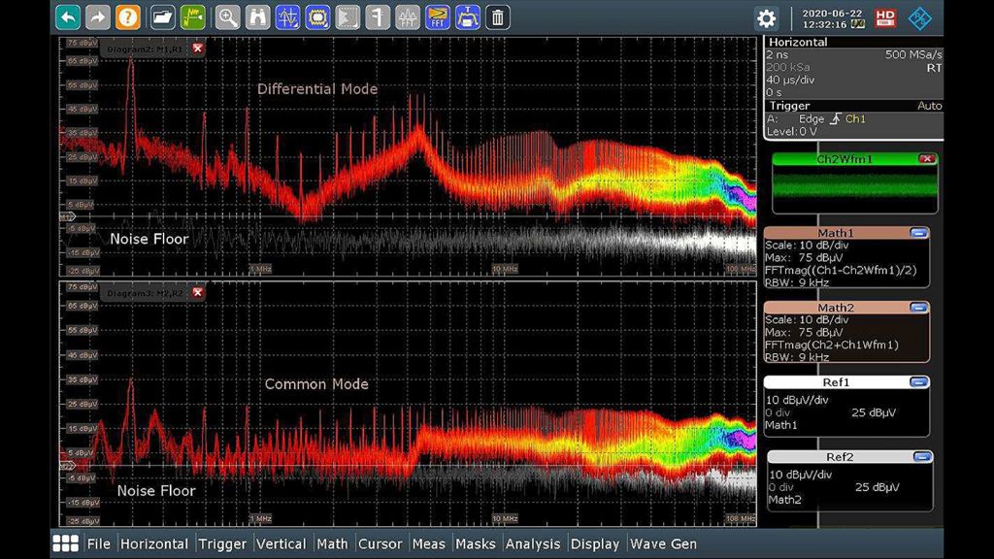This screenshot has width=994, height=559.
Task: Open the Wave Gen menu
Action: [x=663, y=544]
